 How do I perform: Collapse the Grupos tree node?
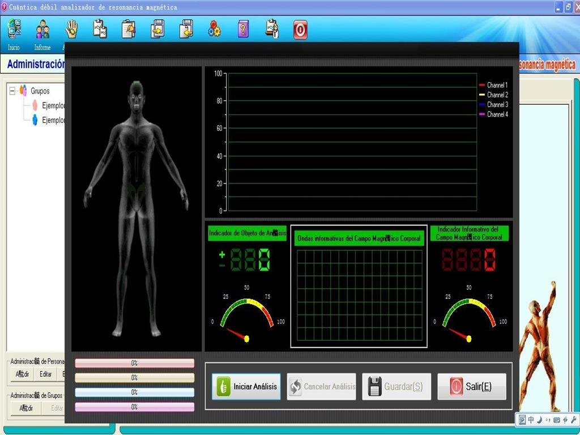pyautogui.click(x=12, y=91)
